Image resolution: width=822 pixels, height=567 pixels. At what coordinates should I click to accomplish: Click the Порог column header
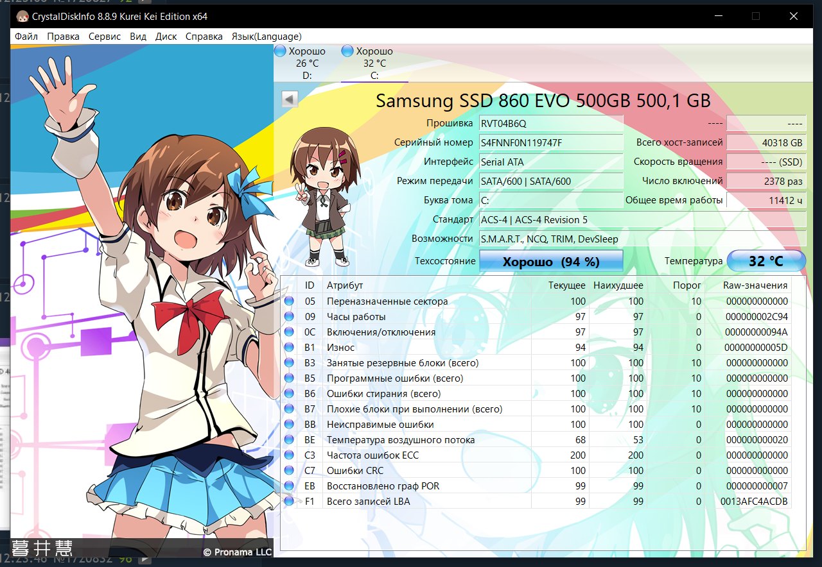(676, 285)
